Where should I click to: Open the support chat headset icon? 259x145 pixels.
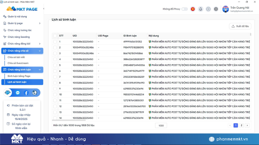click(x=7, y=93)
